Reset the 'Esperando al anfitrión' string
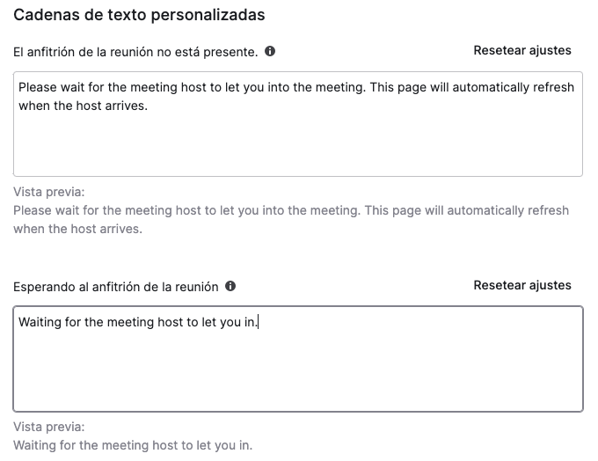The height and width of the screenshot is (461, 598). point(522,285)
